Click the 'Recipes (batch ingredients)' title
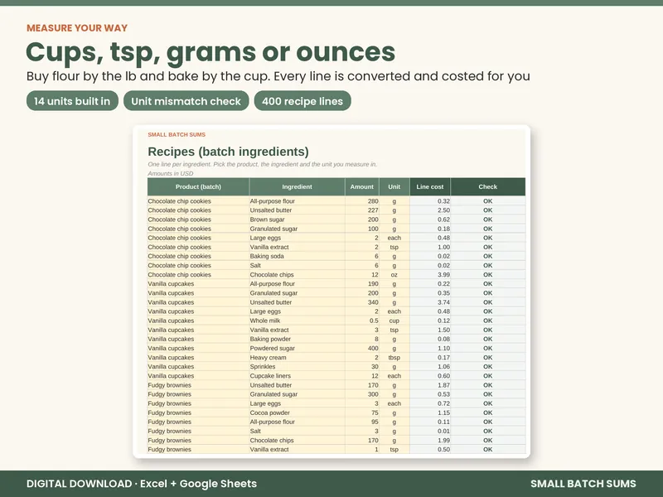 [229, 152]
